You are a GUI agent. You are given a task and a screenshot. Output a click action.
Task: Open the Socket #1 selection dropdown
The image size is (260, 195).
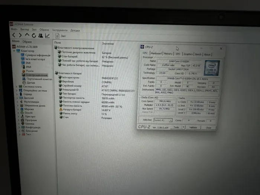(x=163, y=120)
